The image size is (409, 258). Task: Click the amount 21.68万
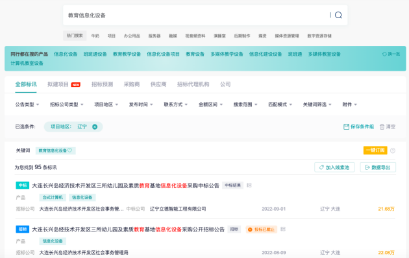pos(386,209)
